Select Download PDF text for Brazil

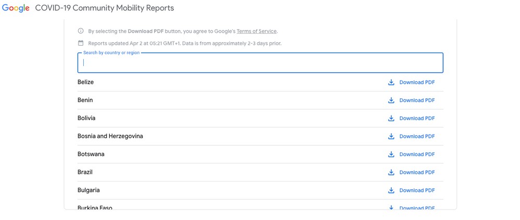click(417, 172)
